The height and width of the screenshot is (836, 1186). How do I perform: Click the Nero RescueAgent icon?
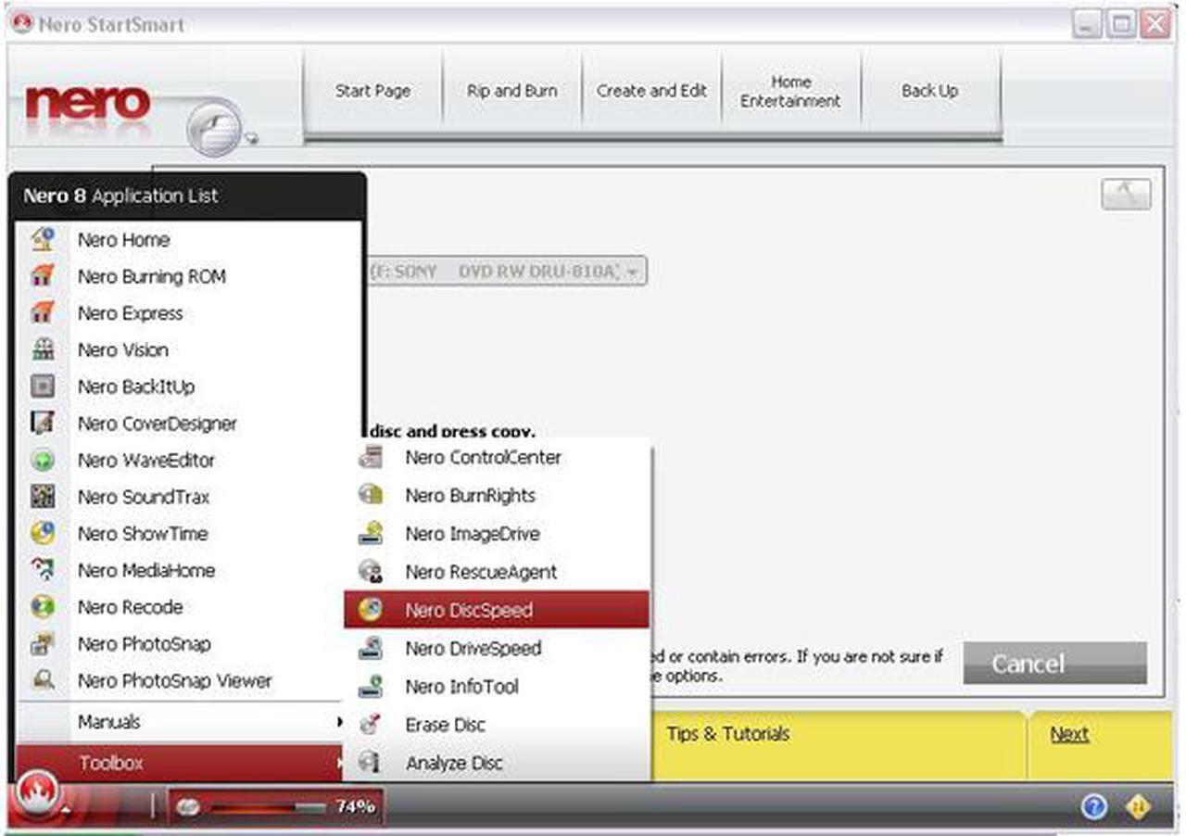point(371,572)
